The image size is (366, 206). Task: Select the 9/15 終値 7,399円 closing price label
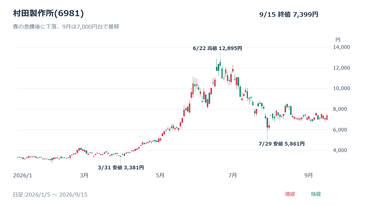click(289, 15)
